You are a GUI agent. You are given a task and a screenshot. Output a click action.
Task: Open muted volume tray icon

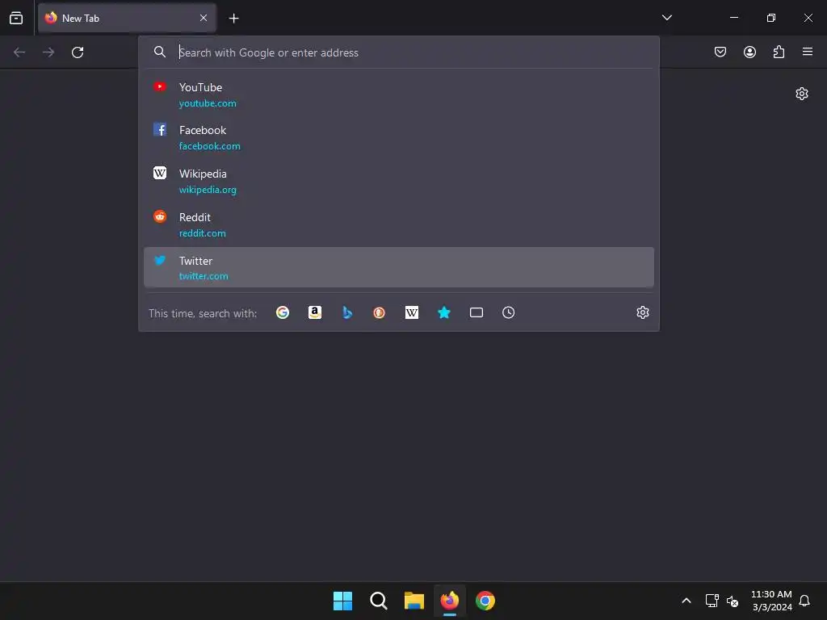[733, 601]
